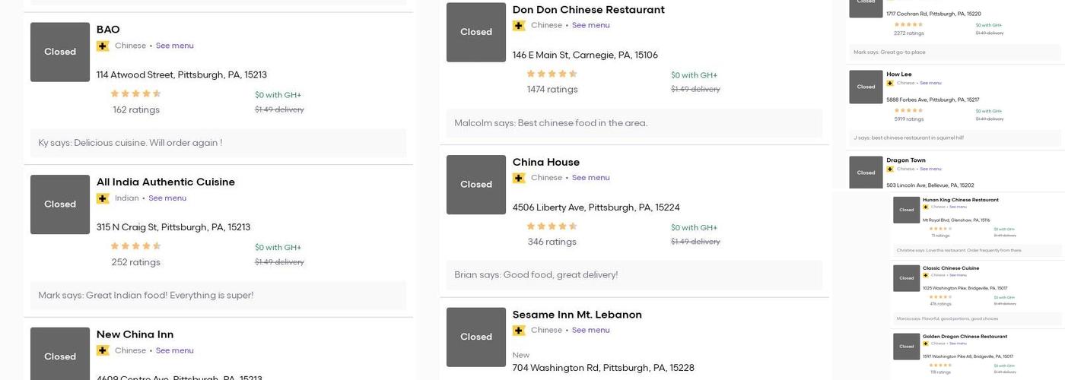The height and width of the screenshot is (380, 1065).
Task: Open See menu for Sesame Inn Mt. Lebanon
Action: [x=590, y=331]
